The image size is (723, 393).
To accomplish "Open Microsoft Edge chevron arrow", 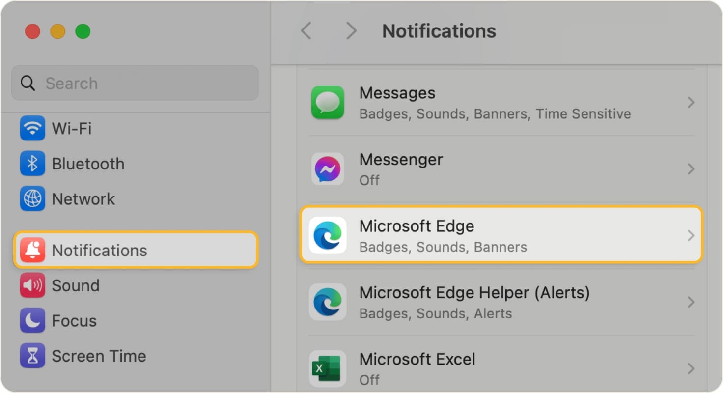I will [x=691, y=236].
